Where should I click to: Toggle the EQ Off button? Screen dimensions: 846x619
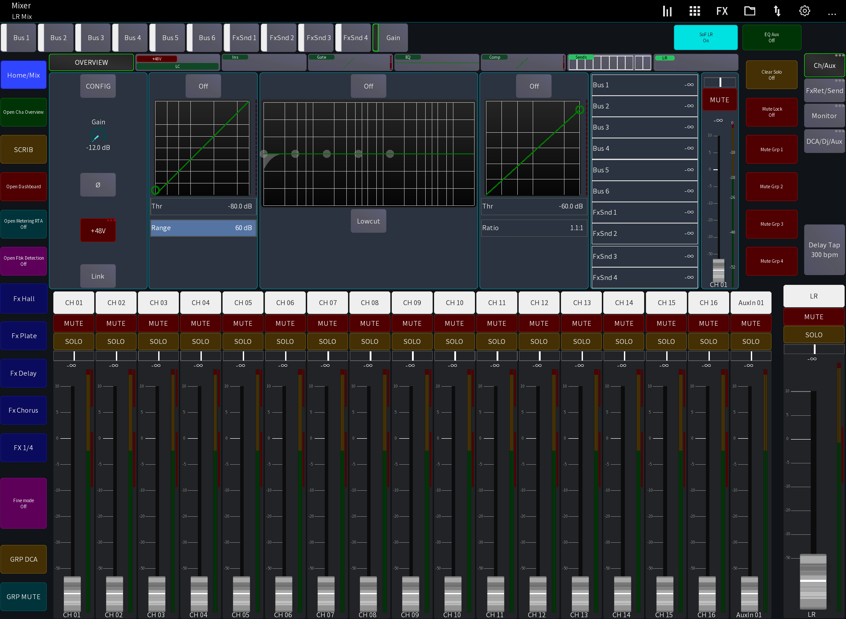(x=368, y=86)
